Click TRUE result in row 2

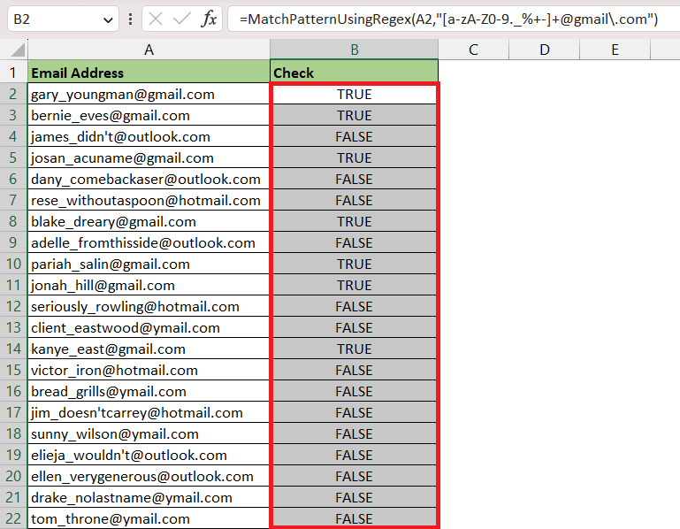(355, 94)
